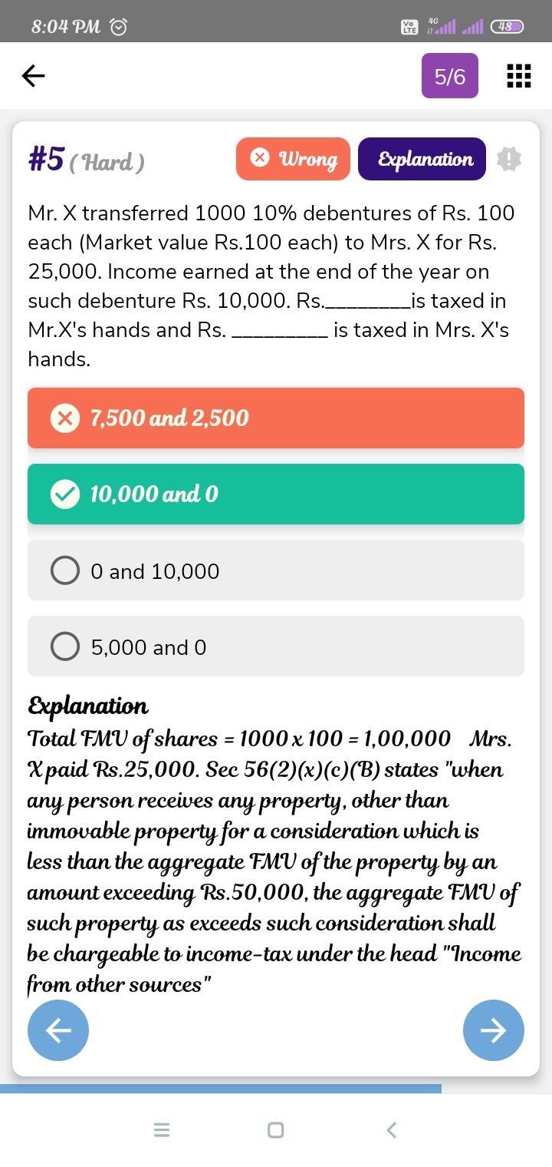Click the Explanation button
Viewport: 552px width, 1167px height.
[x=422, y=159]
